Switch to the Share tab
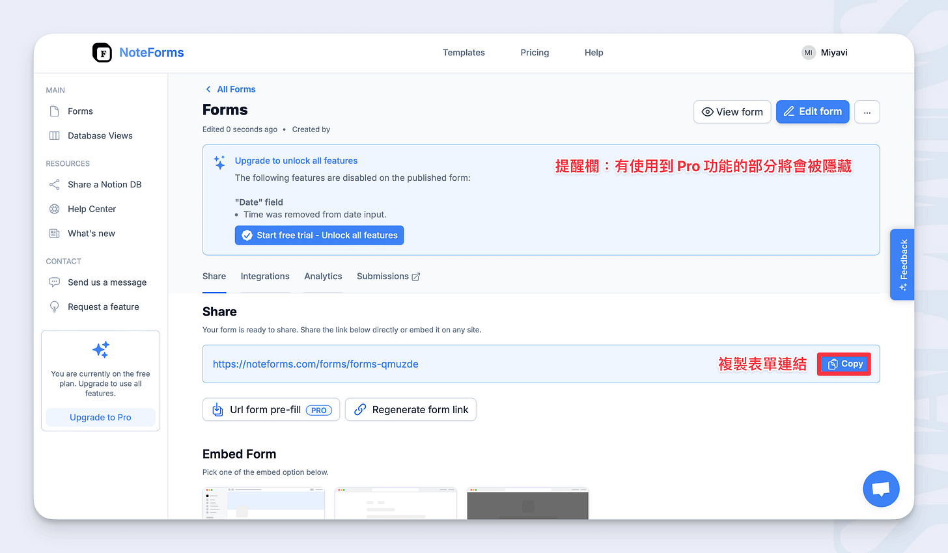 (214, 276)
